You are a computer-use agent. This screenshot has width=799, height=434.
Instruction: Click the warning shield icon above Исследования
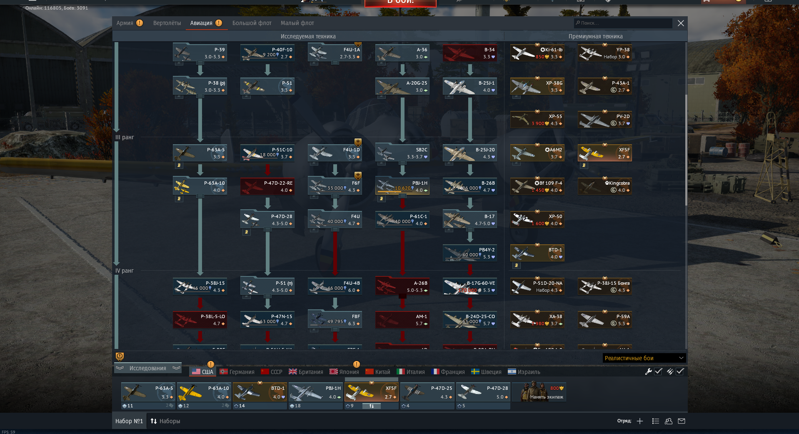[x=120, y=356]
